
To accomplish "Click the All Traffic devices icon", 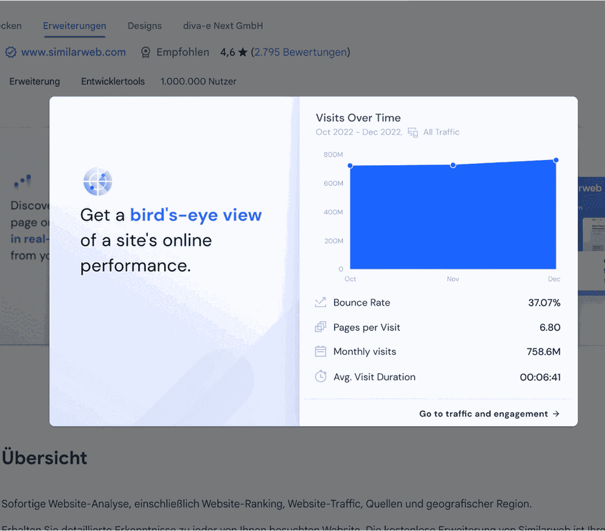I will click(x=413, y=132).
